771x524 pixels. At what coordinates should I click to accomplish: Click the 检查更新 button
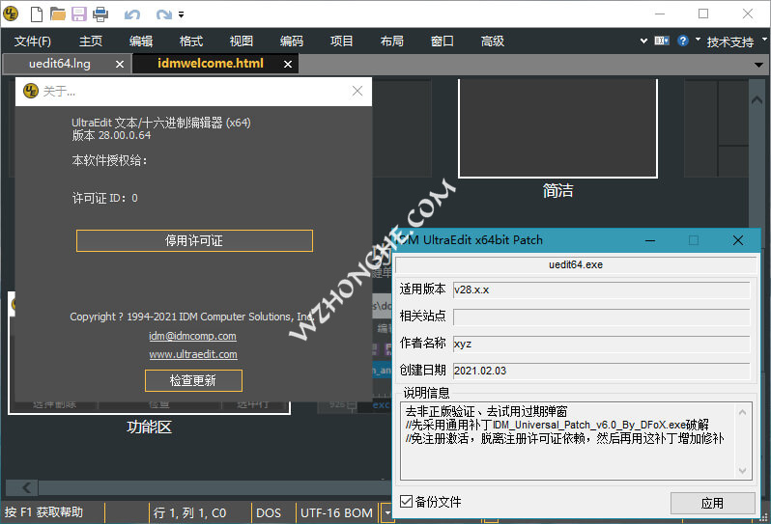193,380
